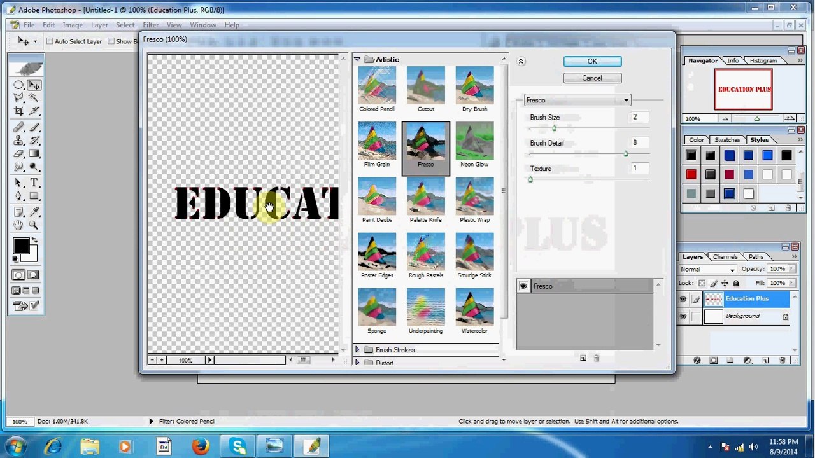815x458 pixels.
Task: Select the Gradient tool
Action: [34, 154]
